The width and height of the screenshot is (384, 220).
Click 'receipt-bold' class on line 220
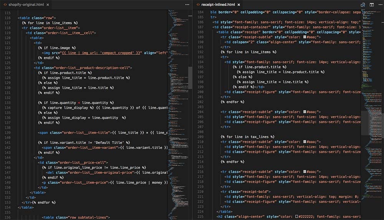[x=255, y=192]
